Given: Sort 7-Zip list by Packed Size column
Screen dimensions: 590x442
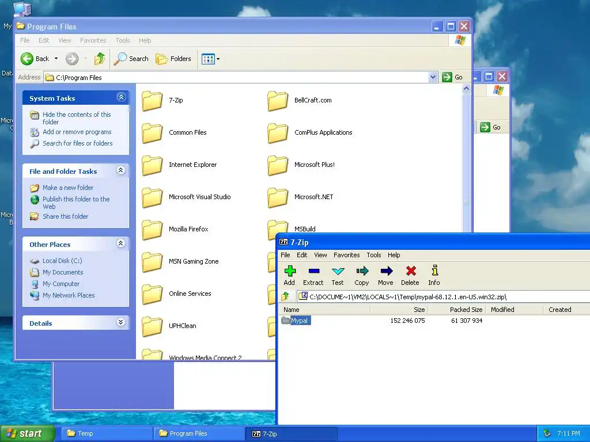Looking at the screenshot, I should click(457, 310).
